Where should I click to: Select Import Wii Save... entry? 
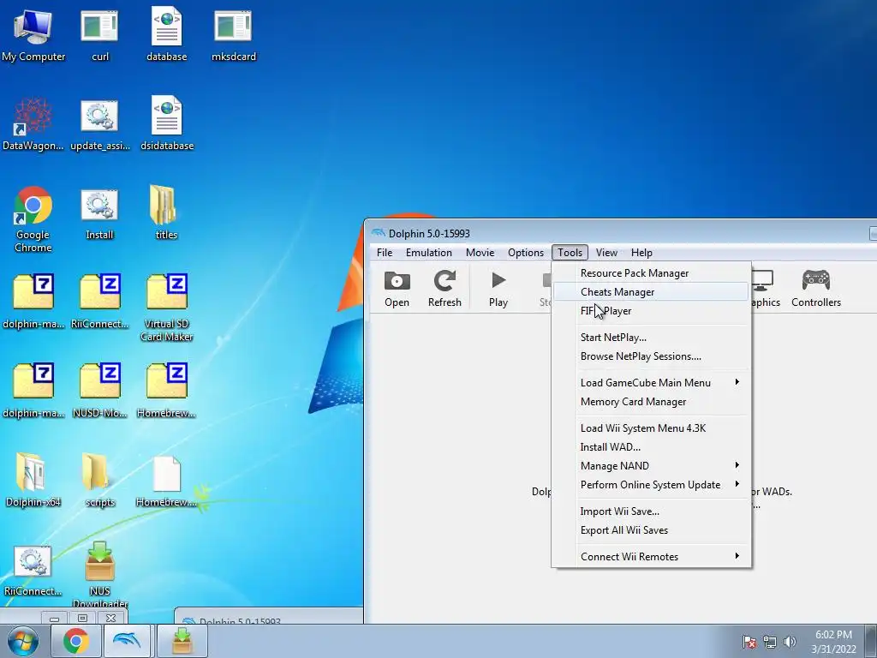click(x=651, y=511)
